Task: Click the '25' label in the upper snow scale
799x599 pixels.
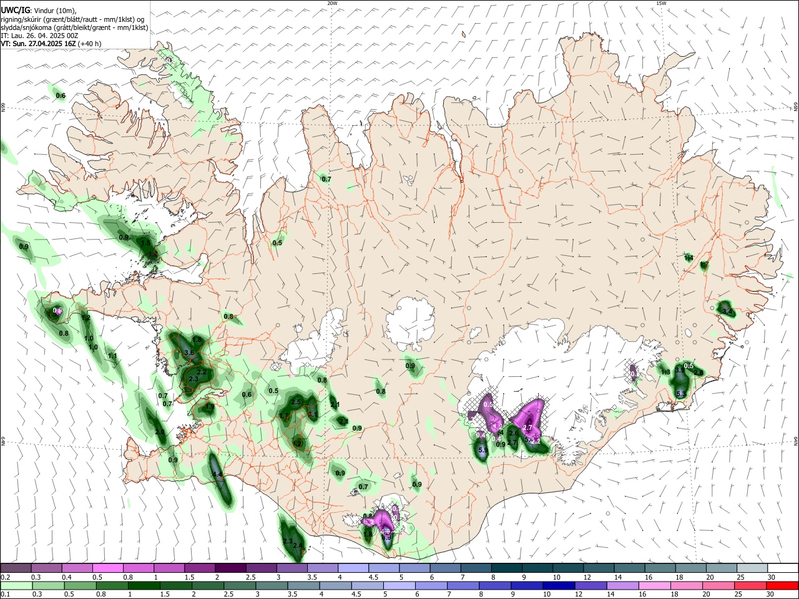Action: coord(742,578)
